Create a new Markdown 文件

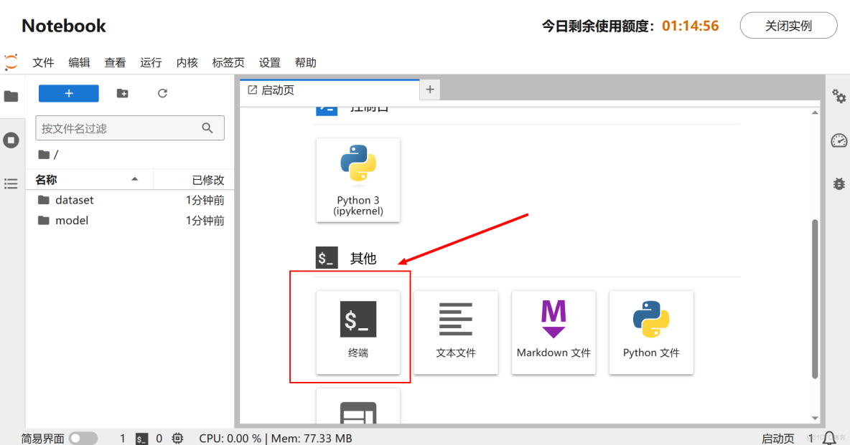[x=554, y=332]
